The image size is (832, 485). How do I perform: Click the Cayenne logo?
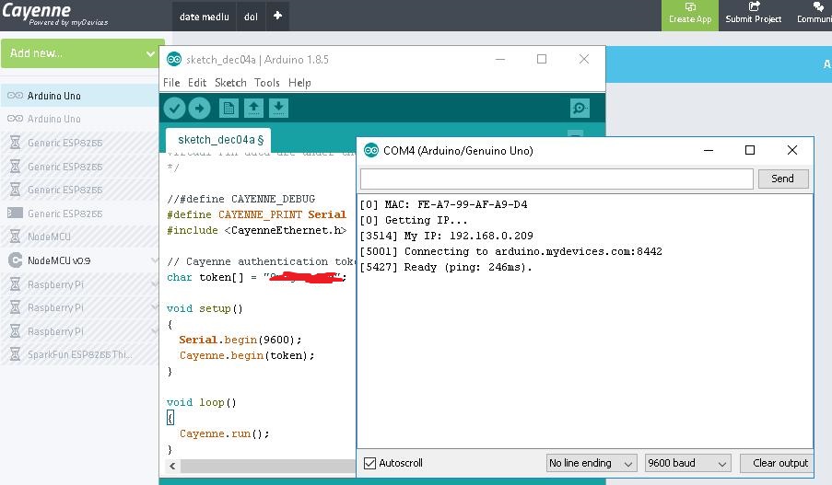coord(54,15)
